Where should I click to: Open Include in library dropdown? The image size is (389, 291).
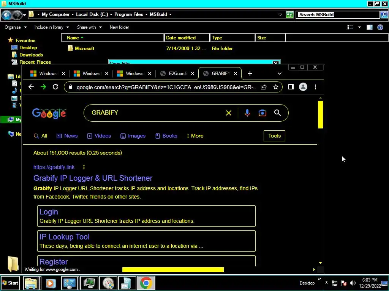[52, 27]
